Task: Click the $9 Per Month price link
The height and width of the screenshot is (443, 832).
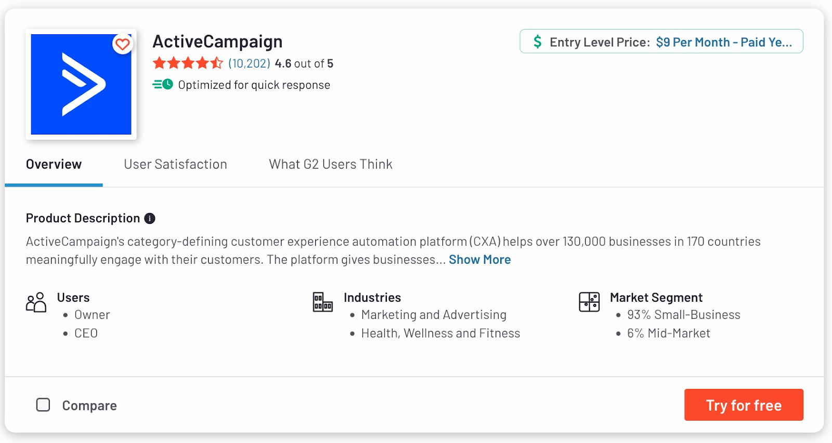Action: pyautogui.click(x=724, y=42)
